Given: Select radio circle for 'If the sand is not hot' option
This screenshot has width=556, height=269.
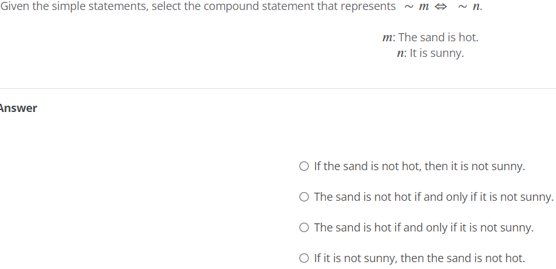Looking at the screenshot, I should 304,166.
